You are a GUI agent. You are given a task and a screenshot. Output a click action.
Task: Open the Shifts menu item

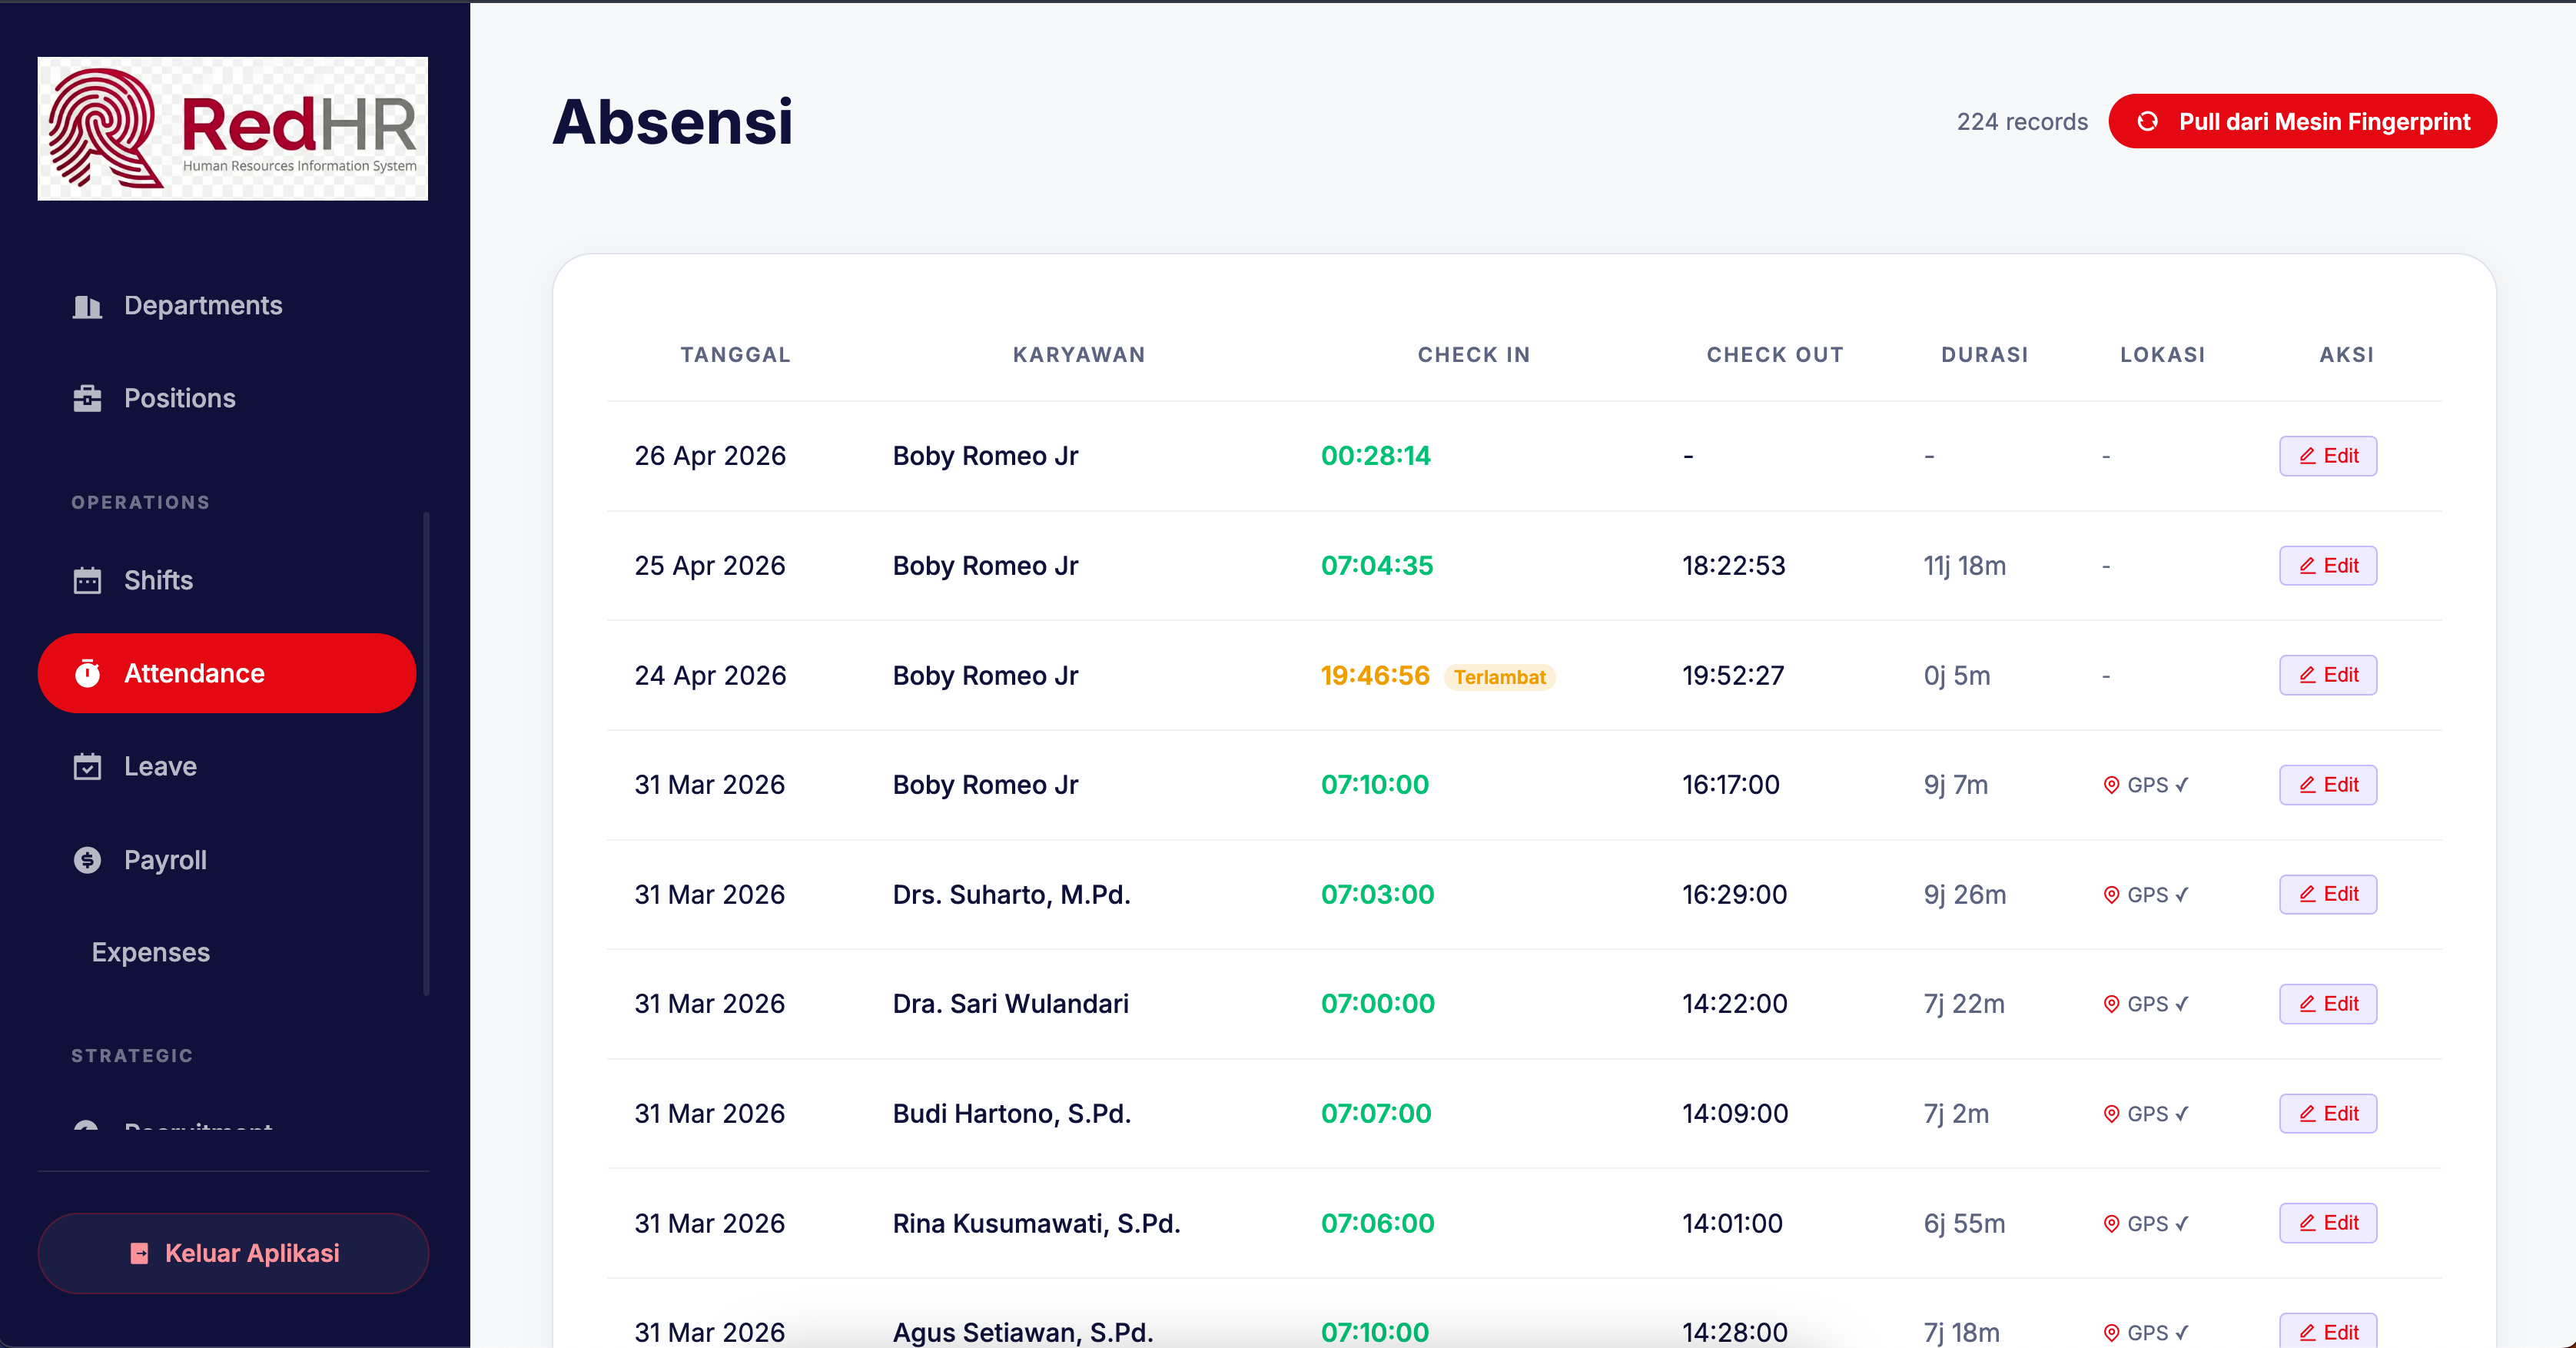[x=227, y=581]
